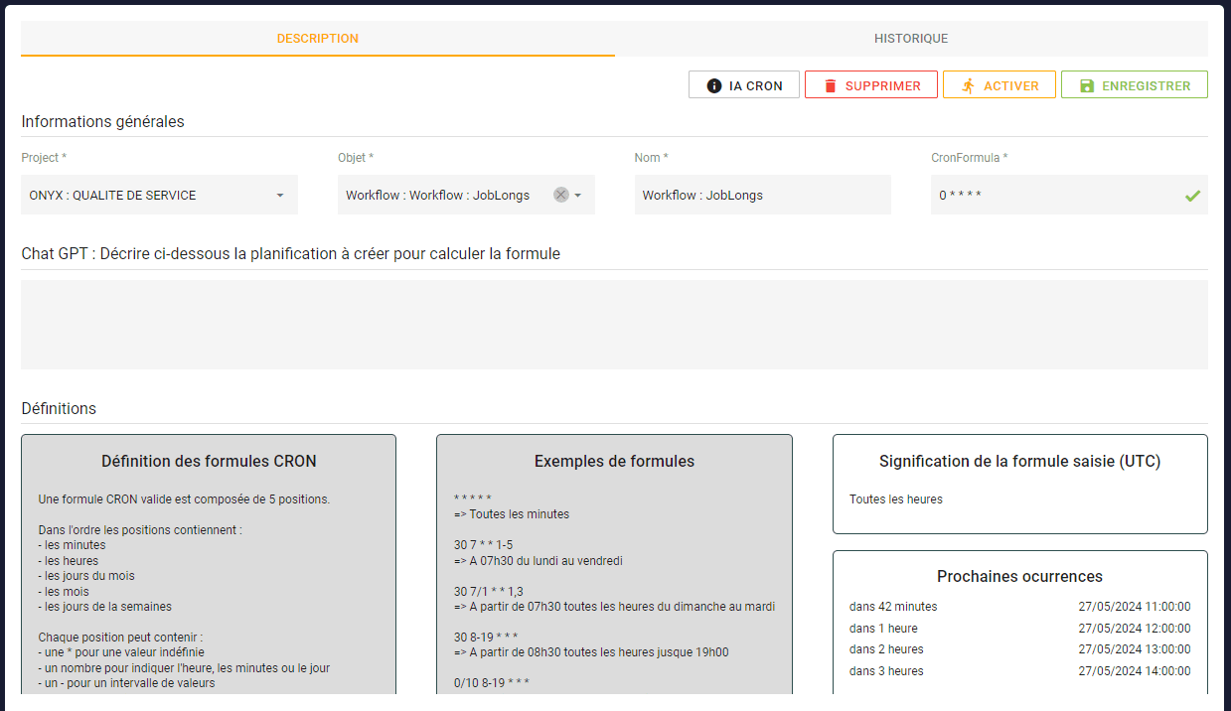
Task: Click the 'Définition des formules CRON' title
Action: [209, 461]
